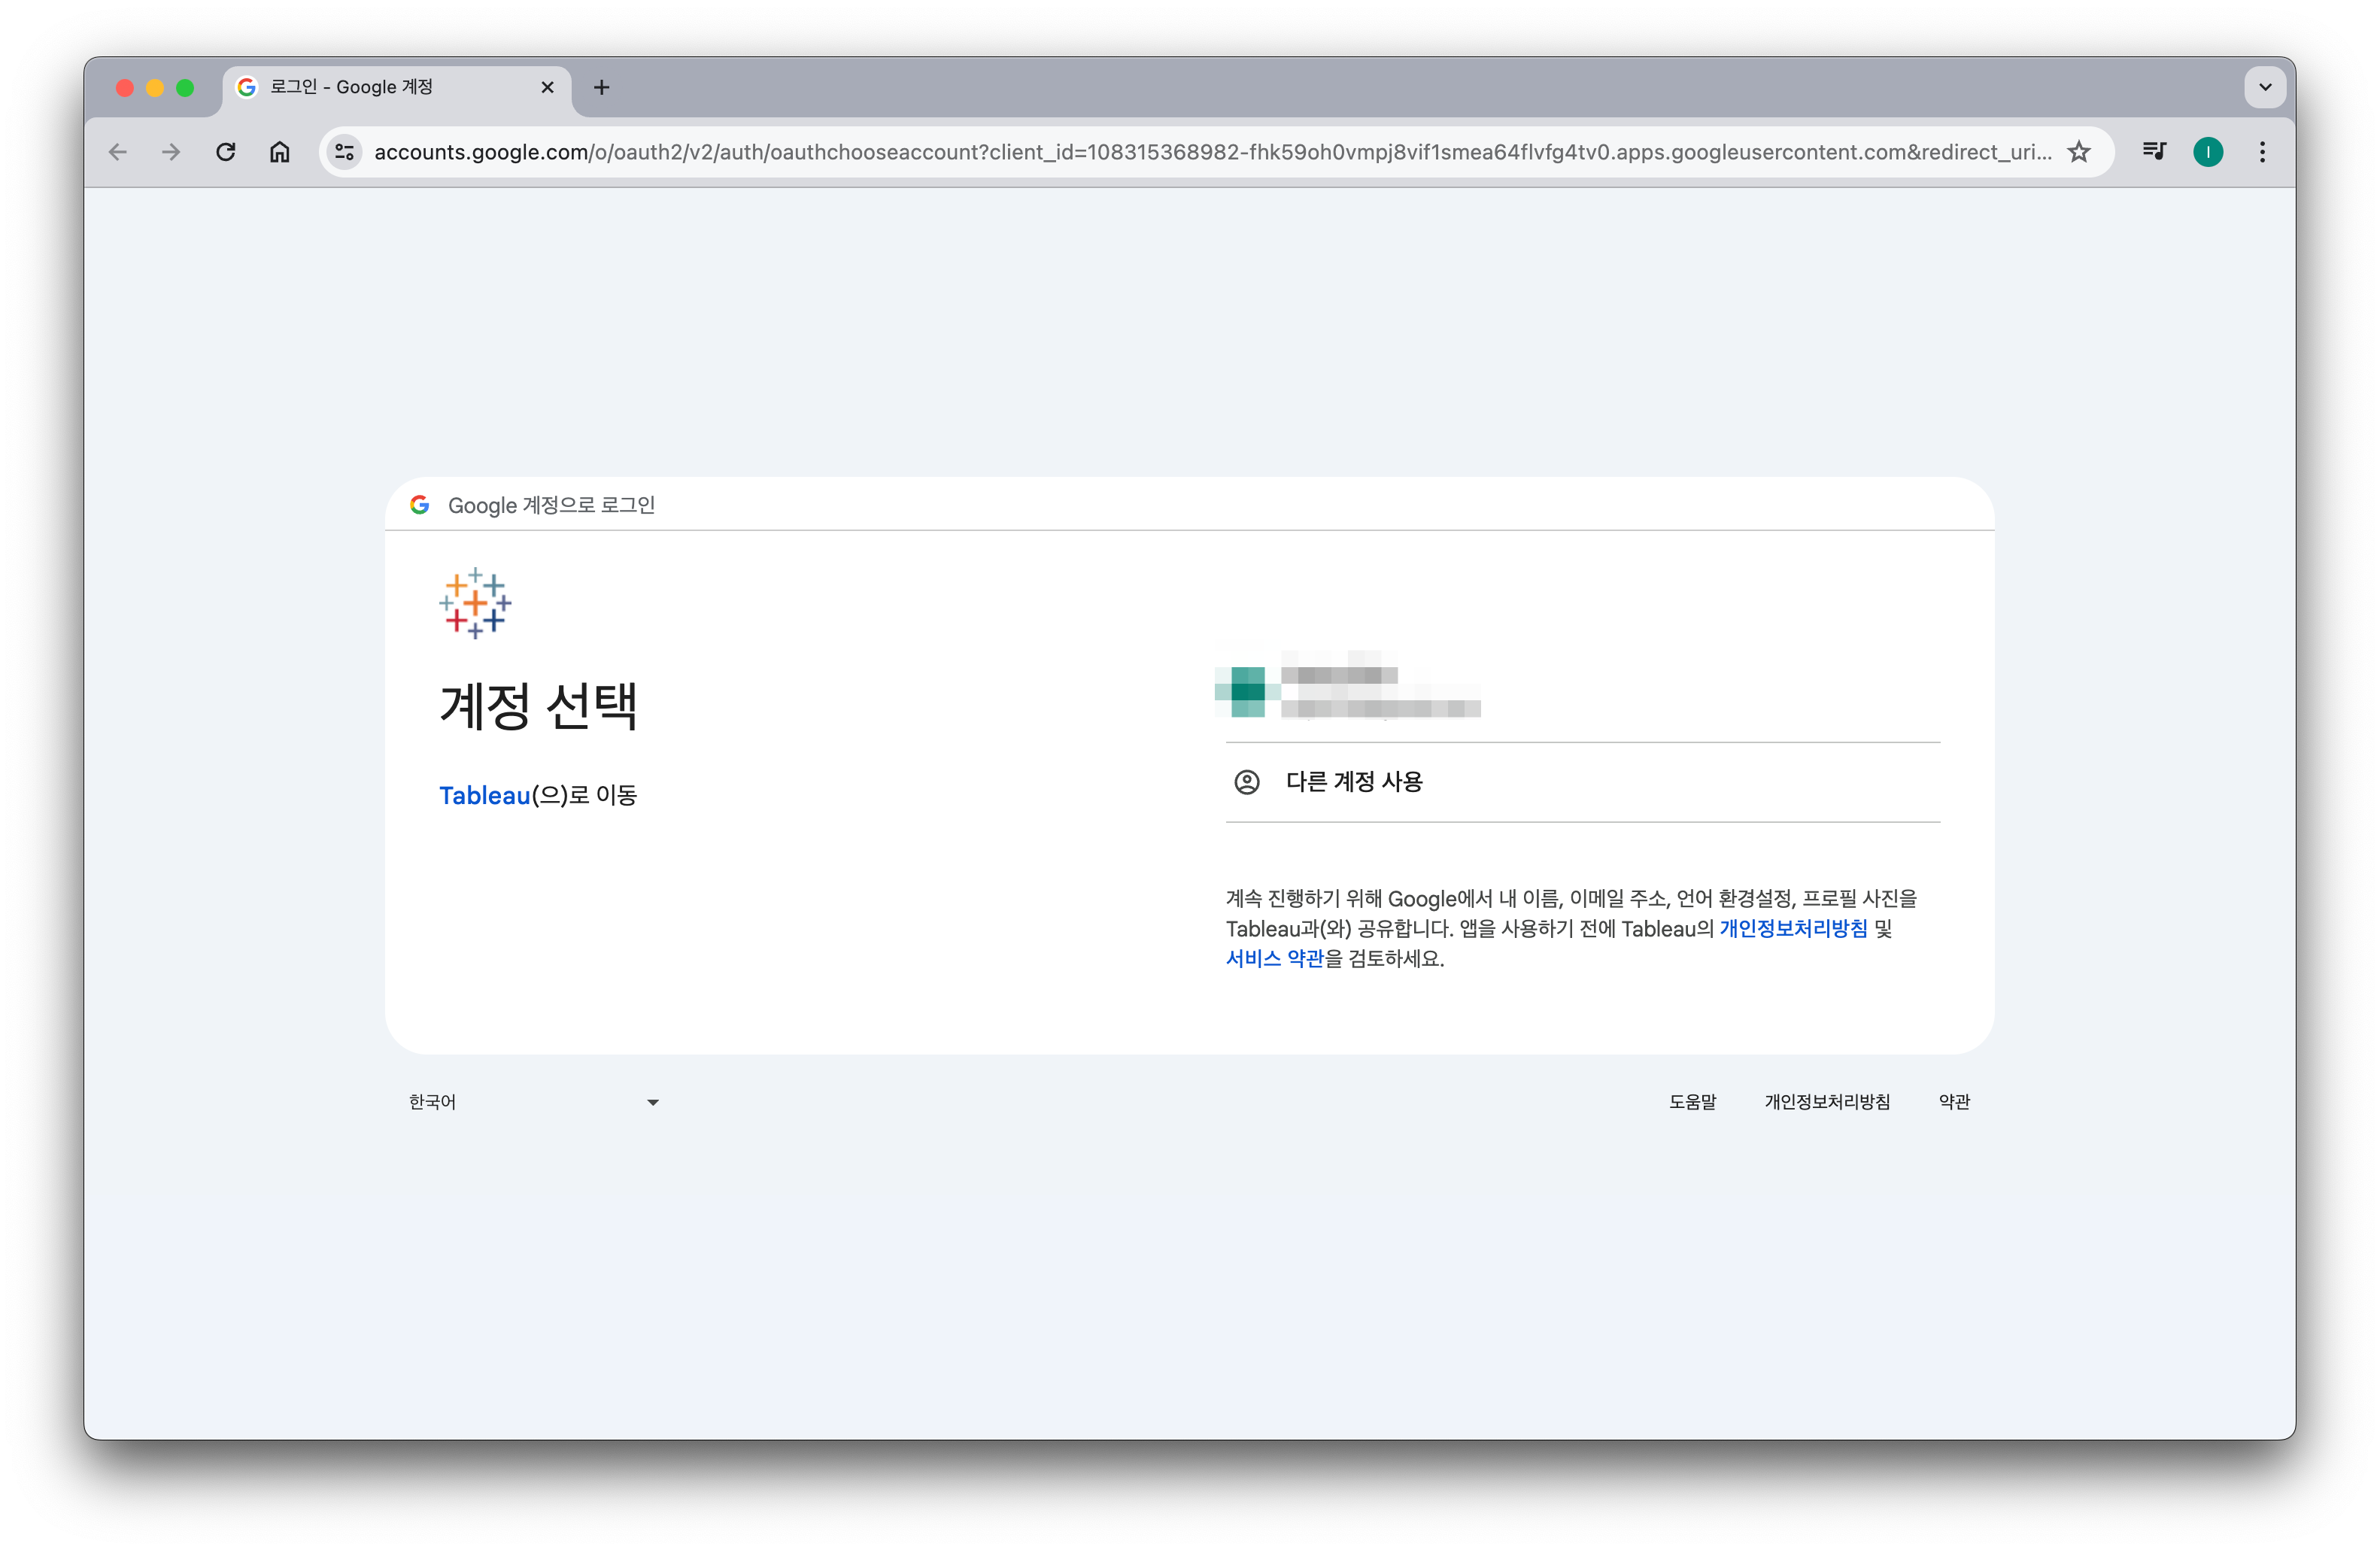The height and width of the screenshot is (1551, 2380).
Task: Bookmark this page with the star icon
Action: click(x=2079, y=152)
